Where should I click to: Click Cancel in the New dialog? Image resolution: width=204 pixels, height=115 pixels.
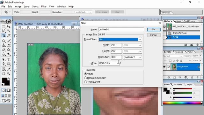(154, 35)
